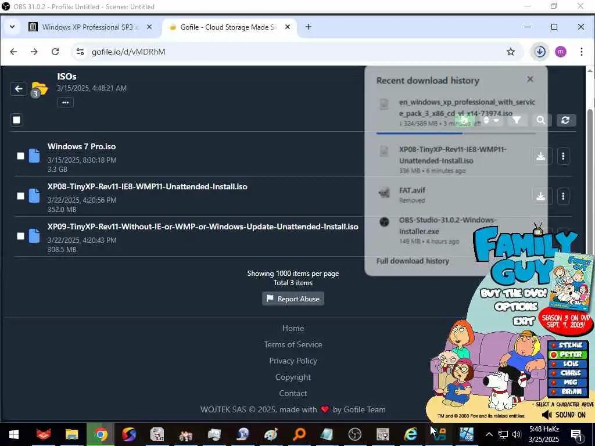Open the Gofile filter funnel

[x=517, y=120]
